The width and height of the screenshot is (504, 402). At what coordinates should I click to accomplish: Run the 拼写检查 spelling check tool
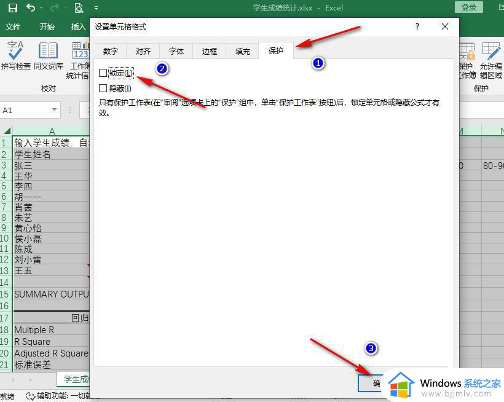click(15, 55)
